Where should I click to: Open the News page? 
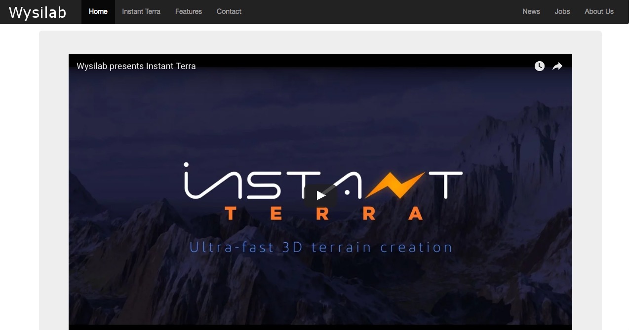coord(531,11)
